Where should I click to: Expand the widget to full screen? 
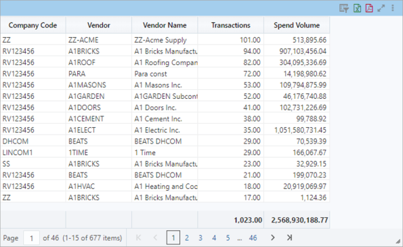[x=381, y=8]
